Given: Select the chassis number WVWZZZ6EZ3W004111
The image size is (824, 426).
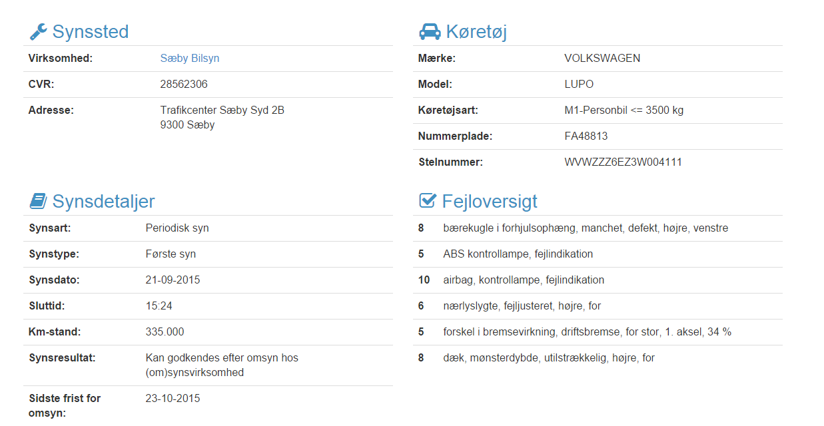Looking at the screenshot, I should coord(623,162).
